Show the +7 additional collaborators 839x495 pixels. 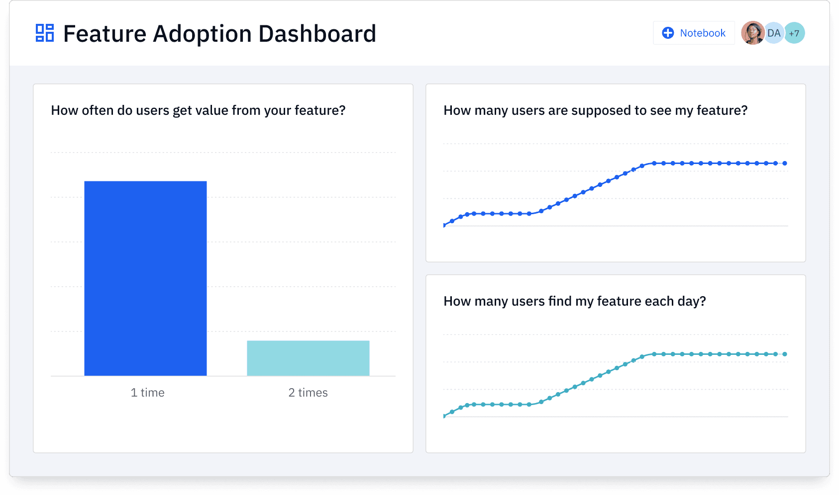point(795,33)
